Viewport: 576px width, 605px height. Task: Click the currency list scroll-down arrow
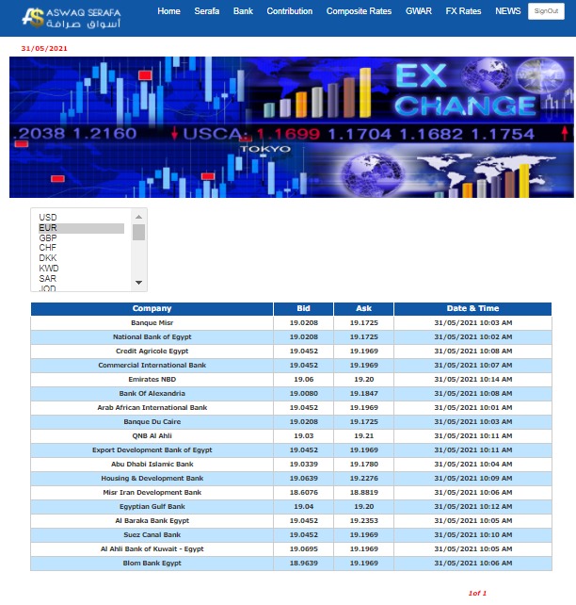(x=138, y=283)
